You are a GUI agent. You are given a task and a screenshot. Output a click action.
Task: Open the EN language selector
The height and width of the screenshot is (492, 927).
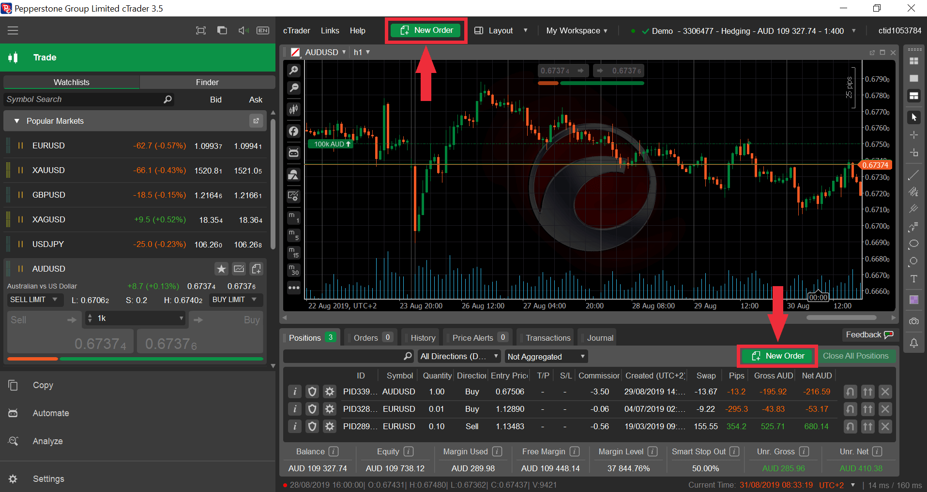pos(263,30)
